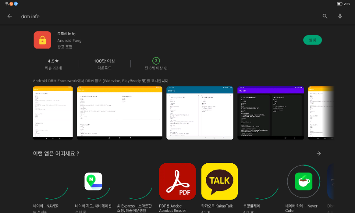Screen dimensions: 355x213
Task: Tap the battery status icon
Action: click(339, 4)
